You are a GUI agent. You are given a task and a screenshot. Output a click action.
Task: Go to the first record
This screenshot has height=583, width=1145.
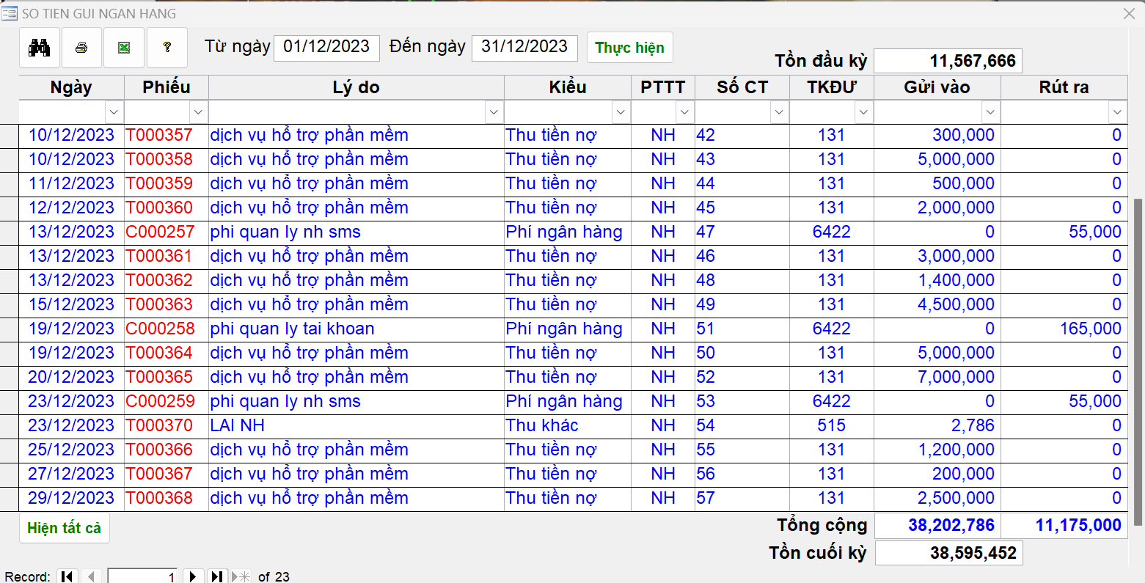coord(67,576)
